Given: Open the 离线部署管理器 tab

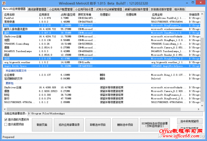Looking at the screenshot, I should pyautogui.click(x=37, y=9).
